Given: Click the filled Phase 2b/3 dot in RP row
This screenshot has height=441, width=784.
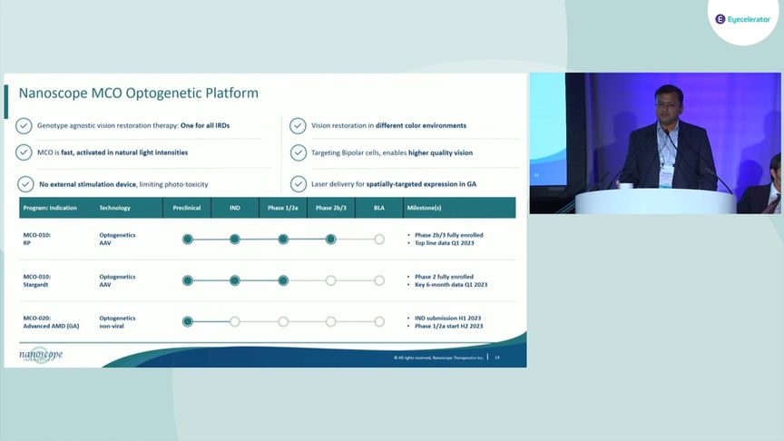Looking at the screenshot, I should (x=330, y=240).
